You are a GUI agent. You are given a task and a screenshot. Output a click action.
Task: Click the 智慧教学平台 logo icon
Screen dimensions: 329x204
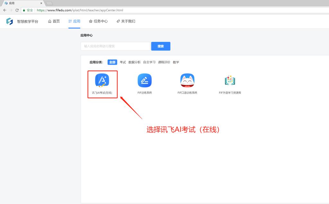tap(10, 22)
